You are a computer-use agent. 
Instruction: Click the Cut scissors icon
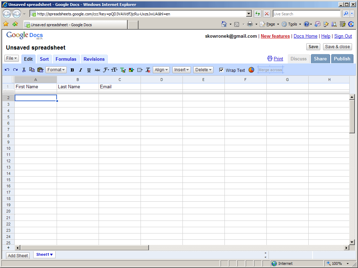[x=24, y=70]
